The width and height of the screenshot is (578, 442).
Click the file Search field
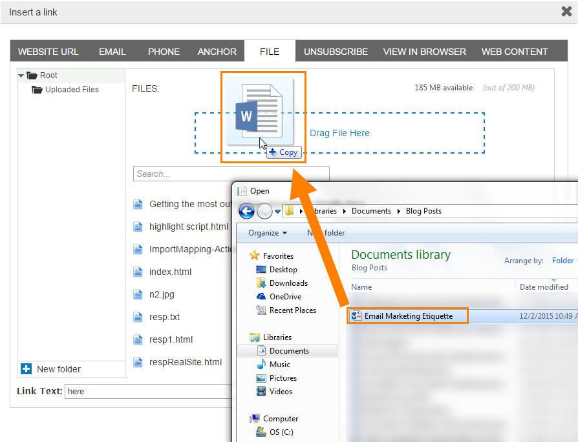231,174
